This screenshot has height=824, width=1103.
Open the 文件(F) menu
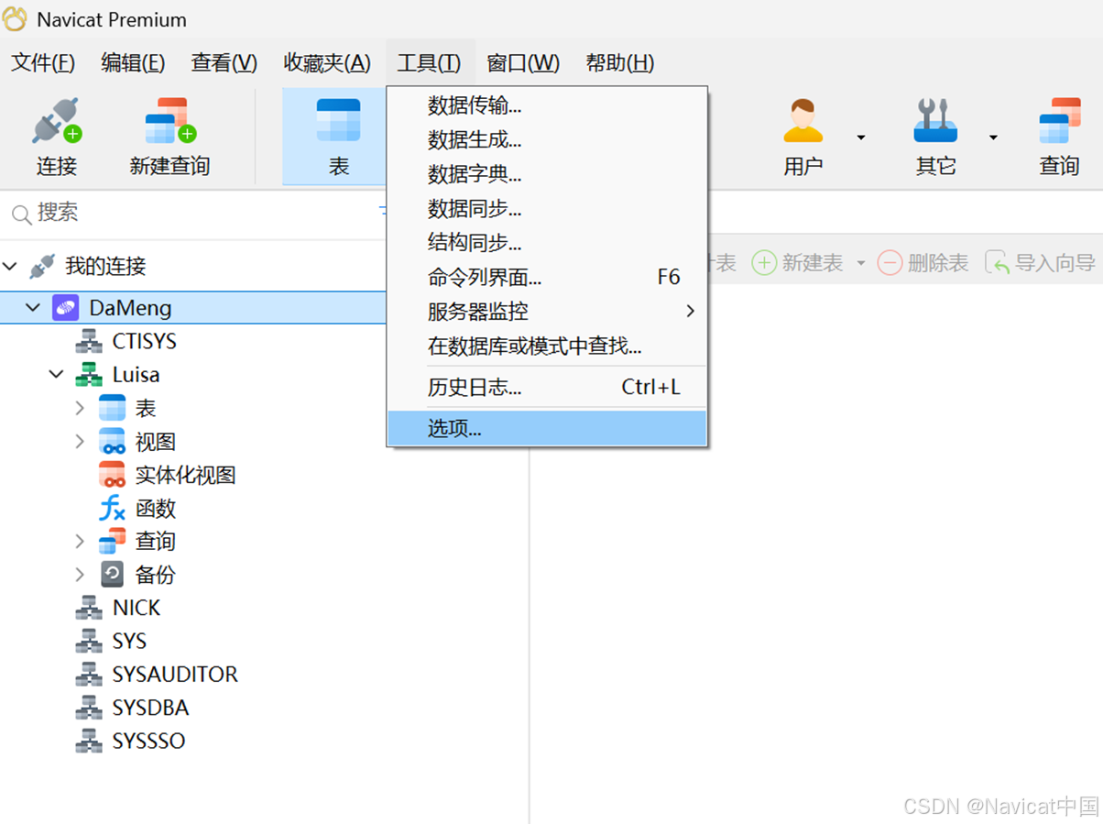pyautogui.click(x=43, y=63)
